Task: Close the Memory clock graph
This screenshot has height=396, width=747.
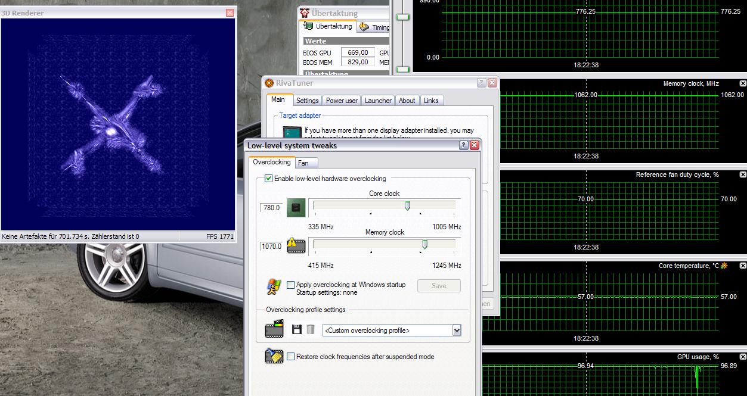Action: click(743, 83)
